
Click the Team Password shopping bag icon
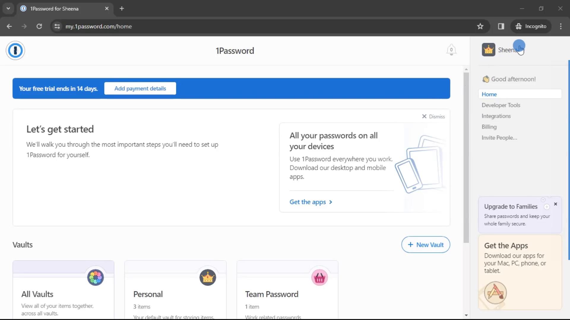click(x=320, y=277)
